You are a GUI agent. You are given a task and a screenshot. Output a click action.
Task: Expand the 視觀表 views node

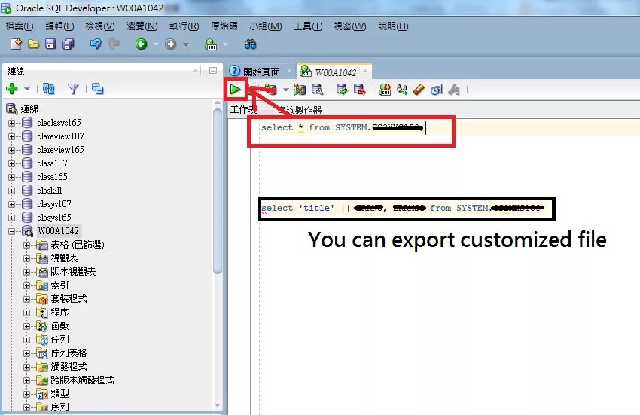point(26,258)
